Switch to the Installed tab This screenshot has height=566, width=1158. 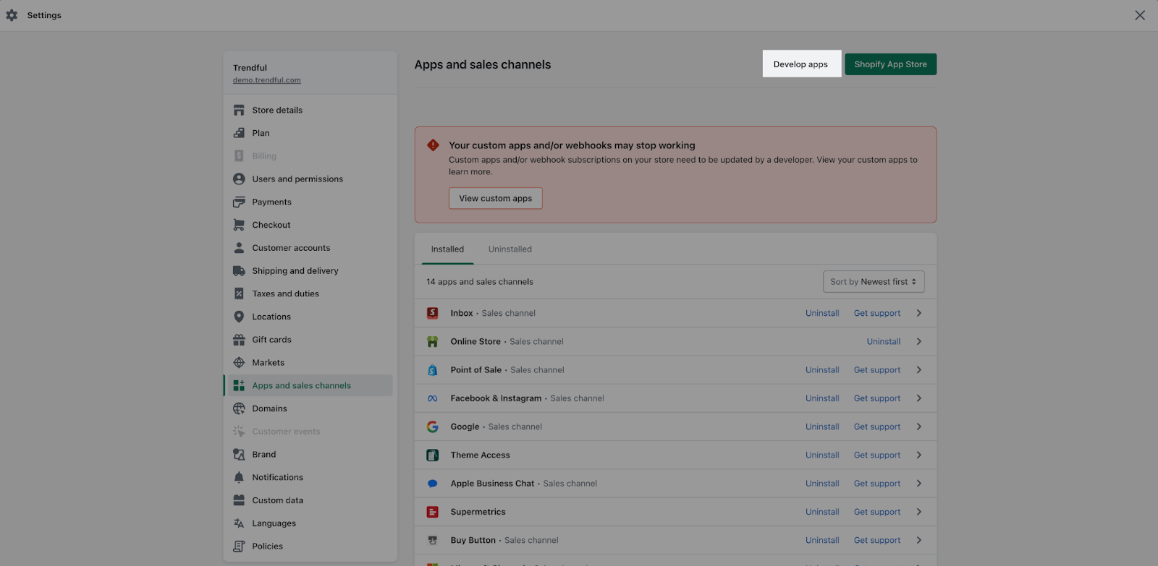pos(447,249)
